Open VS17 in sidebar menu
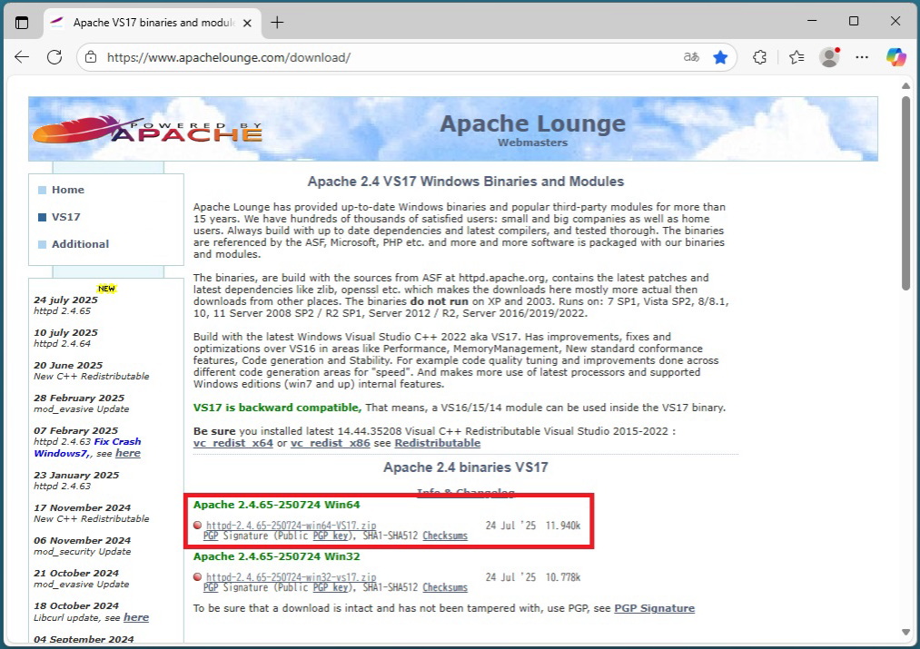920x649 pixels. 65,217
